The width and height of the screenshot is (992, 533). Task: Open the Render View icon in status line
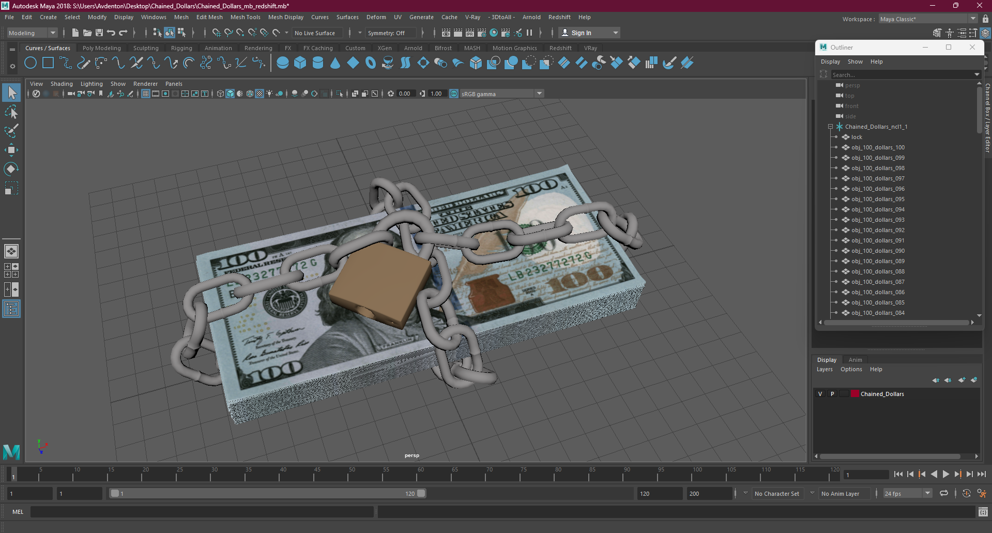(446, 33)
